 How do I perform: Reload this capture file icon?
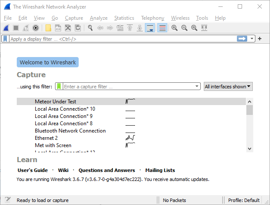coord(78,28)
